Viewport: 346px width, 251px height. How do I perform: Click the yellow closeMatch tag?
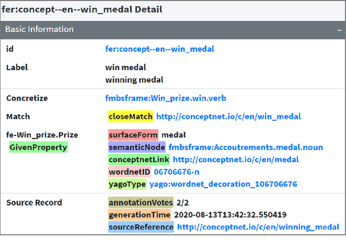click(130, 116)
